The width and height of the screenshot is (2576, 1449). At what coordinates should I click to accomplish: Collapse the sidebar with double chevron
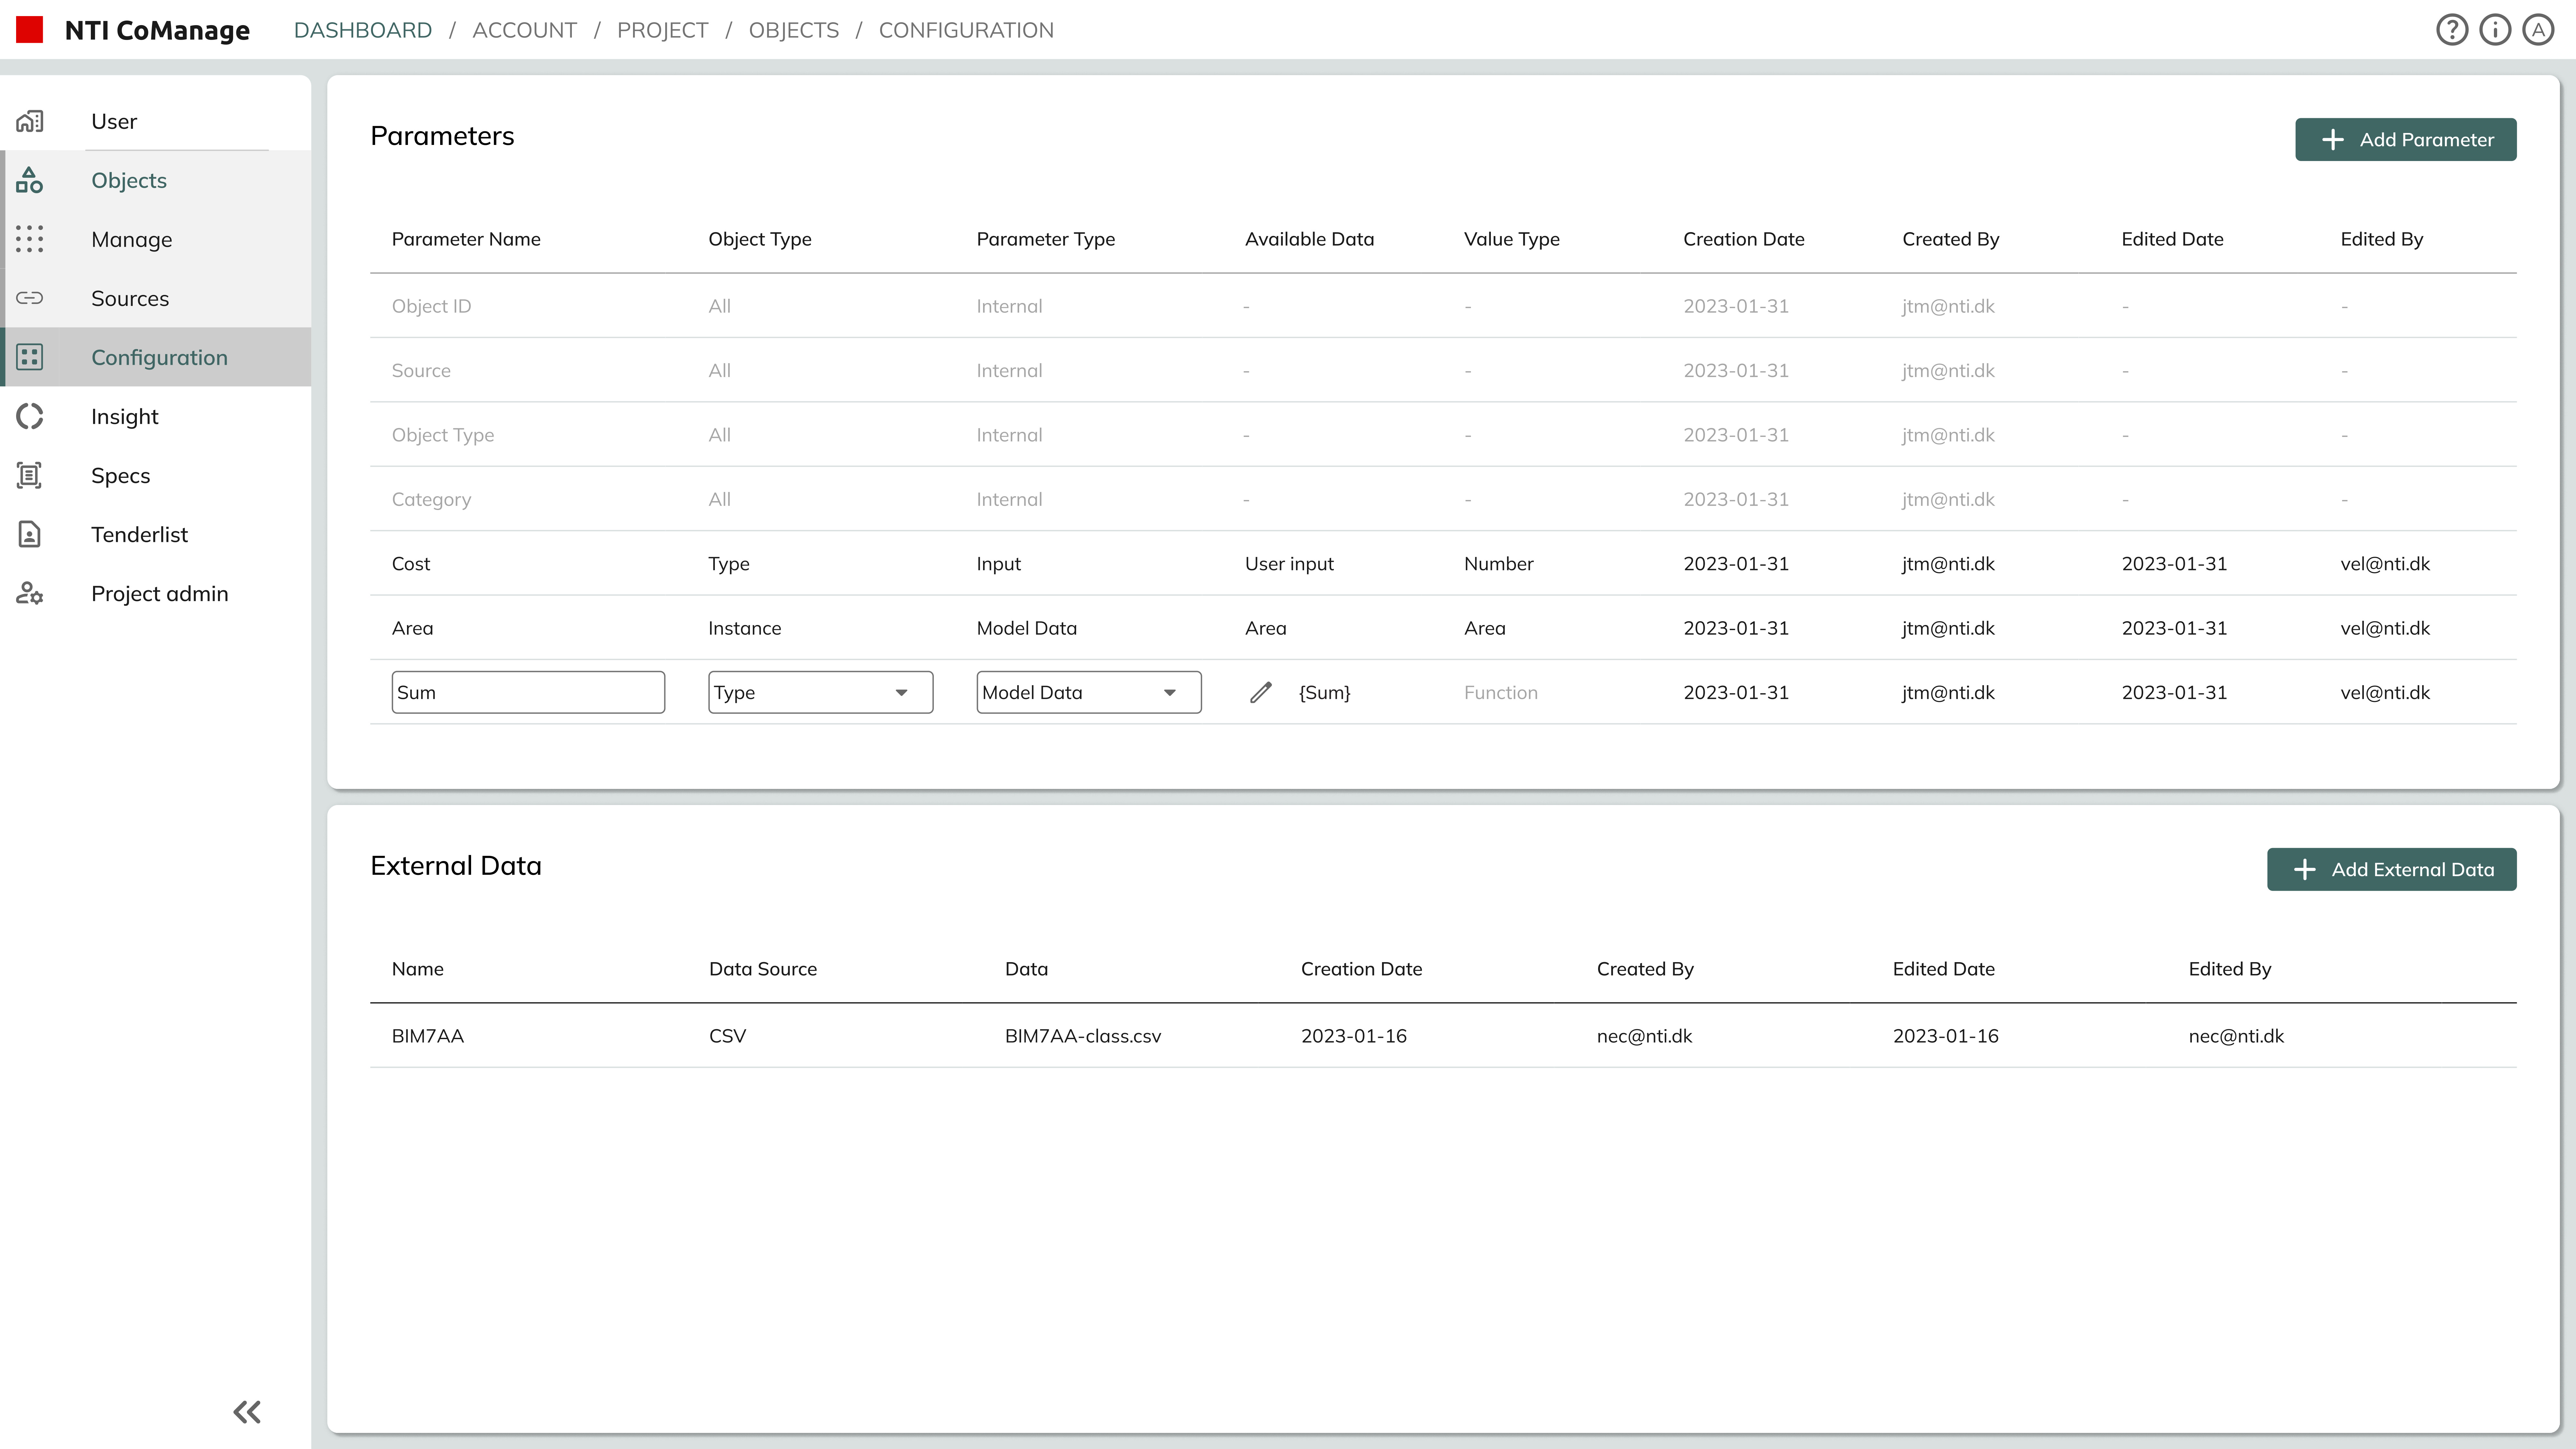tap(247, 1412)
